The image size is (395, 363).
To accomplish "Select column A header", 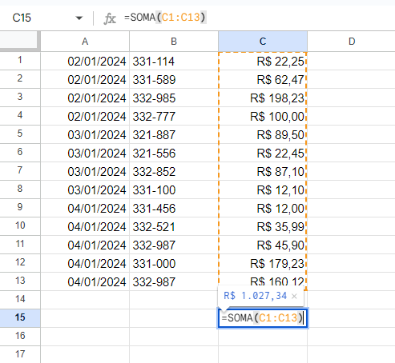I will tap(85, 42).
